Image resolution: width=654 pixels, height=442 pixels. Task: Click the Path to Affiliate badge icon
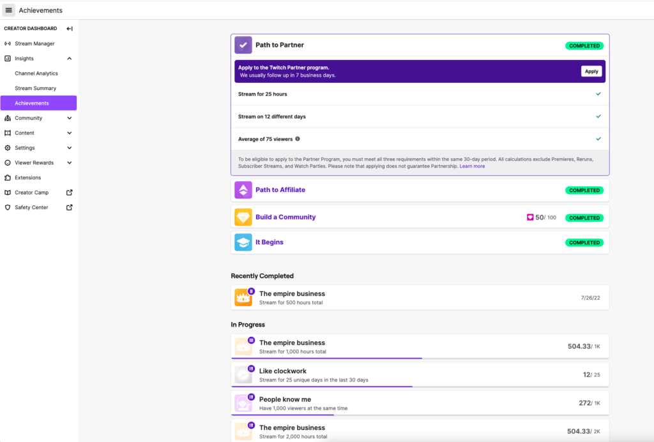243,190
